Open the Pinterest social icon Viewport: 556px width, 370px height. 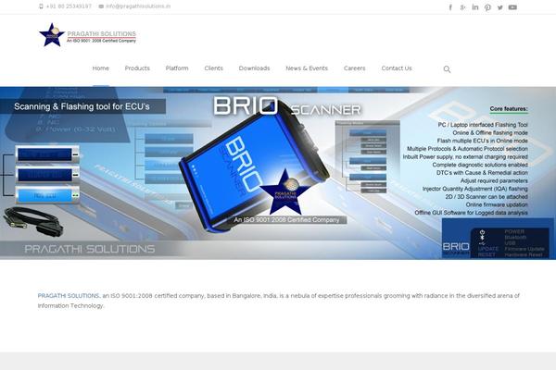[x=487, y=7]
